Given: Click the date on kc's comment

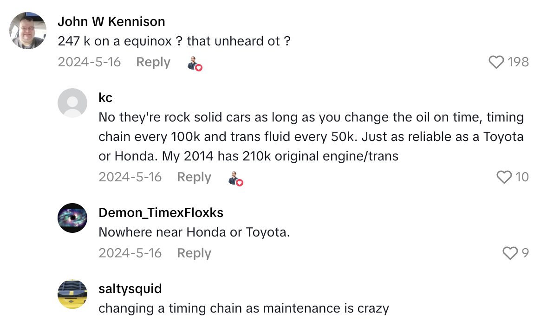Looking at the screenshot, I should pyautogui.click(x=130, y=177).
